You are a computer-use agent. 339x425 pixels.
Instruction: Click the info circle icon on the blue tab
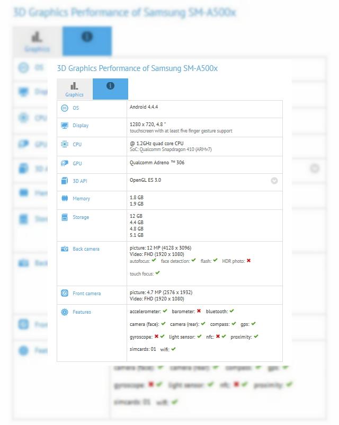click(110, 86)
